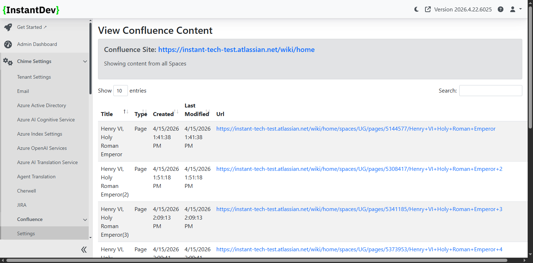Click the 'View Confluence Content' heading
Image resolution: width=533 pixels, height=263 pixels.
[x=155, y=31]
